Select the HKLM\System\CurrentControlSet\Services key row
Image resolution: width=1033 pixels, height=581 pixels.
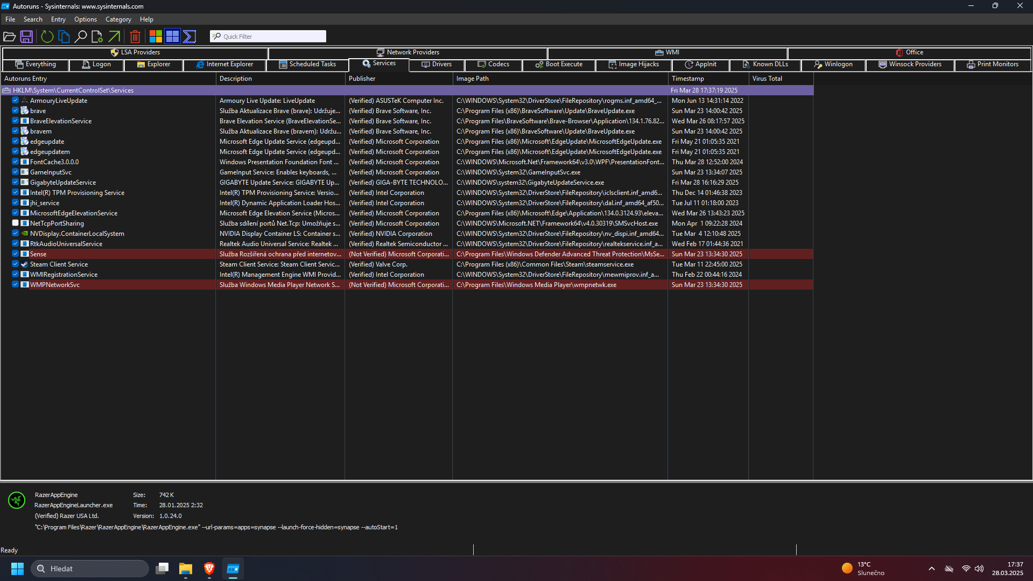coord(407,90)
